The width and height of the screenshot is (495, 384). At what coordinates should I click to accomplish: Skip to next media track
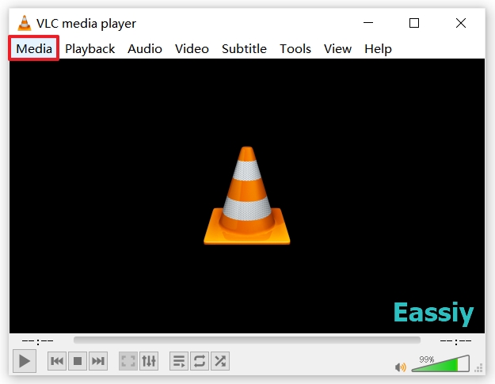(x=98, y=361)
